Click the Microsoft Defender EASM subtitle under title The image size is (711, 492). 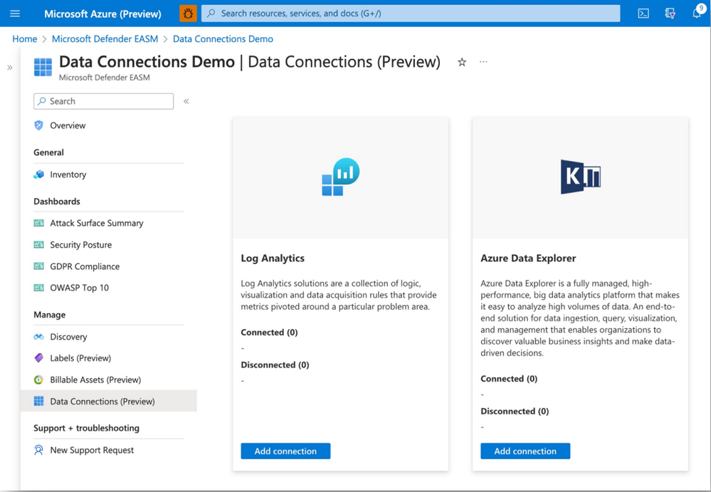105,78
